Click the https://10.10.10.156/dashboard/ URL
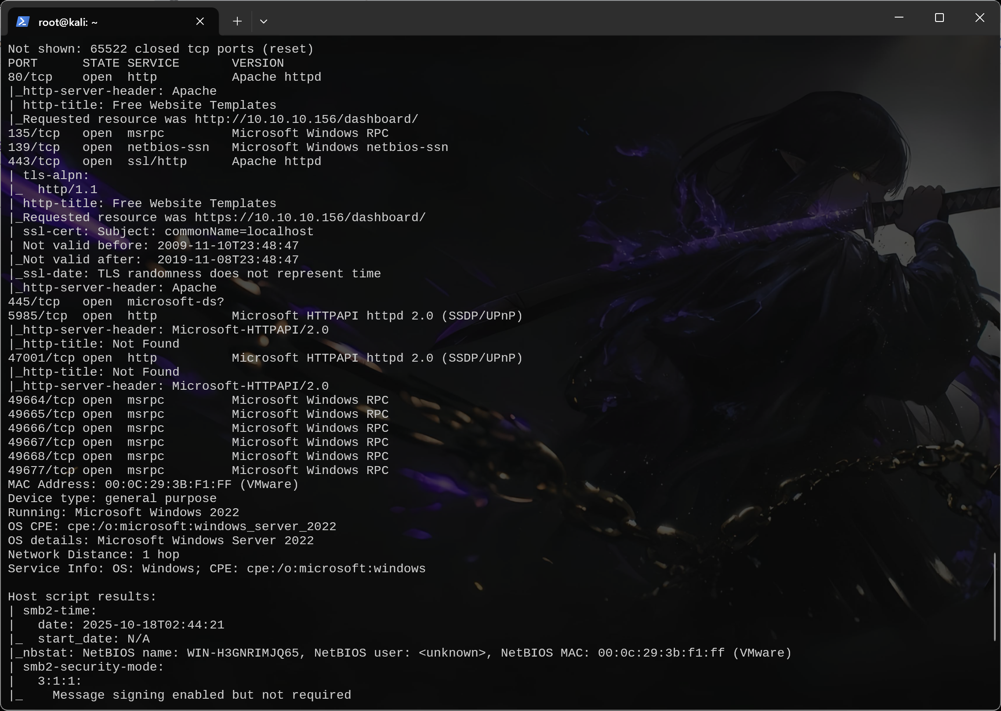 click(x=310, y=218)
